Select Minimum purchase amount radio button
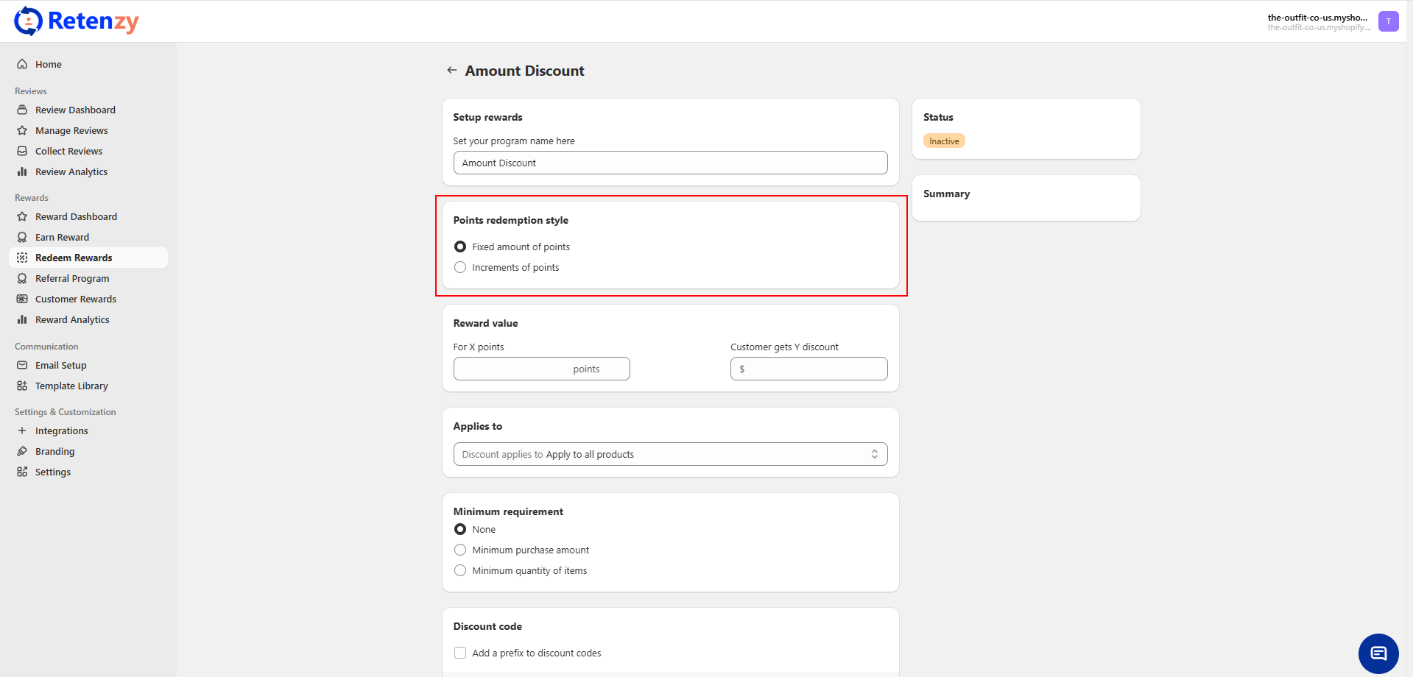 (x=460, y=550)
